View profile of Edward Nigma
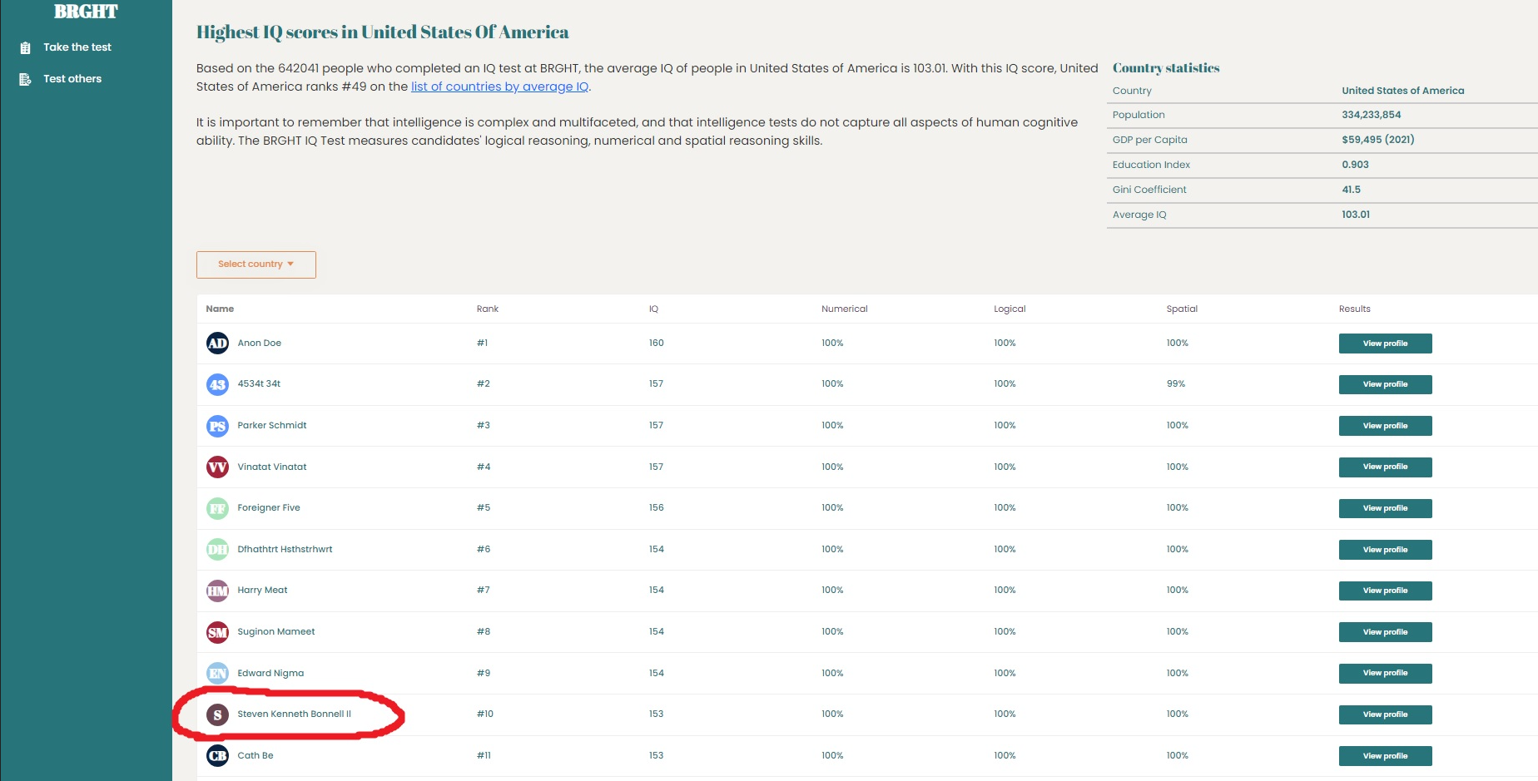1538x781 pixels. [x=1385, y=673]
